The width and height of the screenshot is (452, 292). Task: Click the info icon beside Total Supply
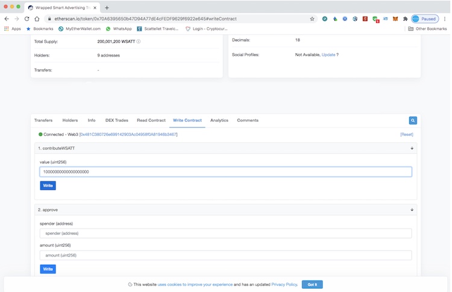pyautogui.click(x=139, y=41)
